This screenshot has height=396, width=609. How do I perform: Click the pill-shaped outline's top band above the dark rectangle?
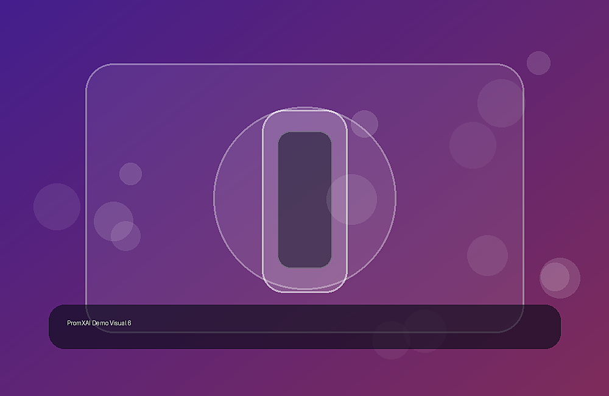[304, 121]
